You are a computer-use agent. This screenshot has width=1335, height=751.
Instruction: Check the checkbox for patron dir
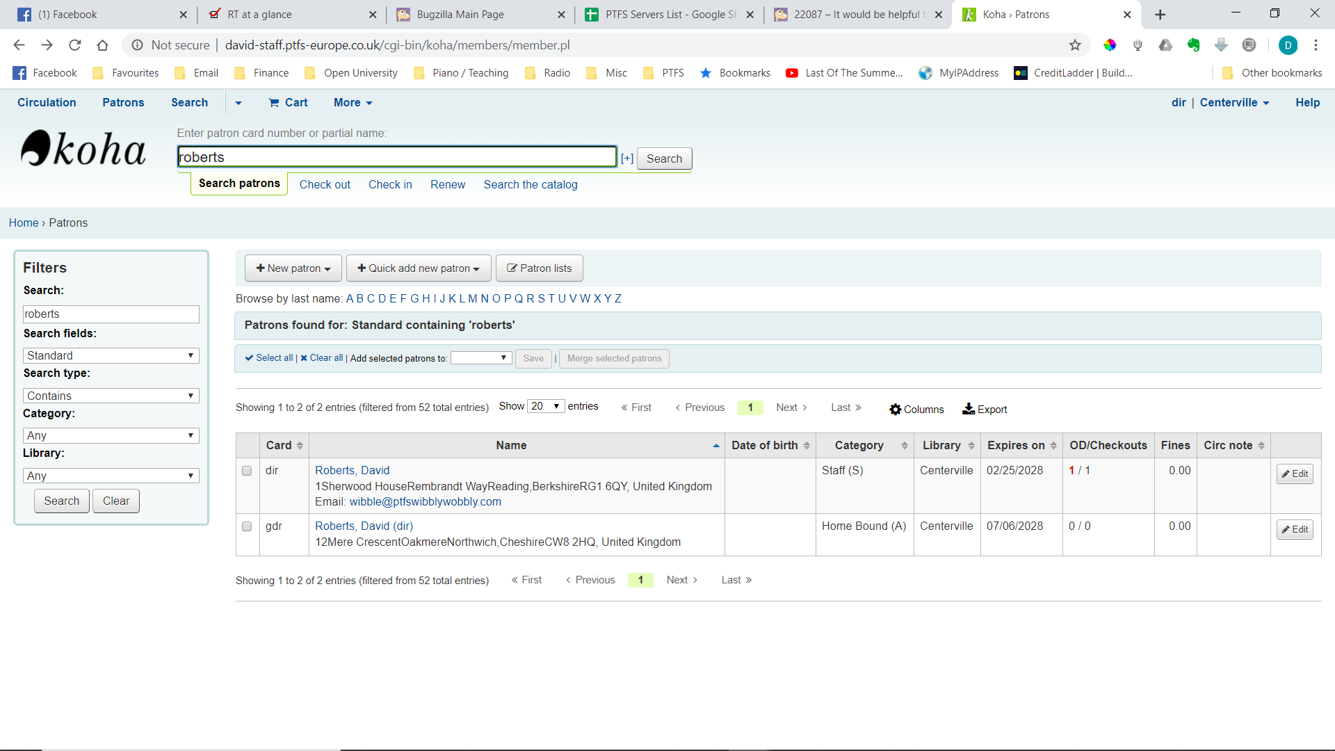[x=247, y=471]
